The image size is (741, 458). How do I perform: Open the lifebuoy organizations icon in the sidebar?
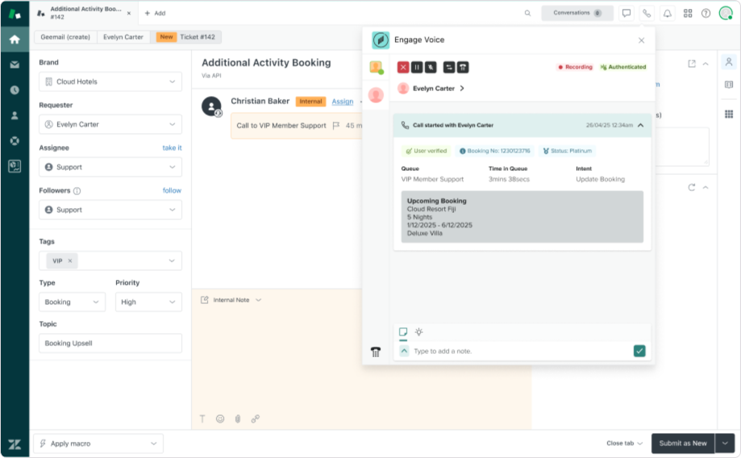coord(15,141)
